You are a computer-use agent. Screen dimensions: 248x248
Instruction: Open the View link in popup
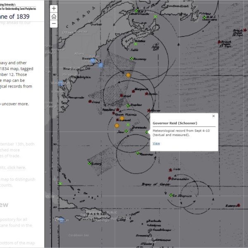pos(156,143)
